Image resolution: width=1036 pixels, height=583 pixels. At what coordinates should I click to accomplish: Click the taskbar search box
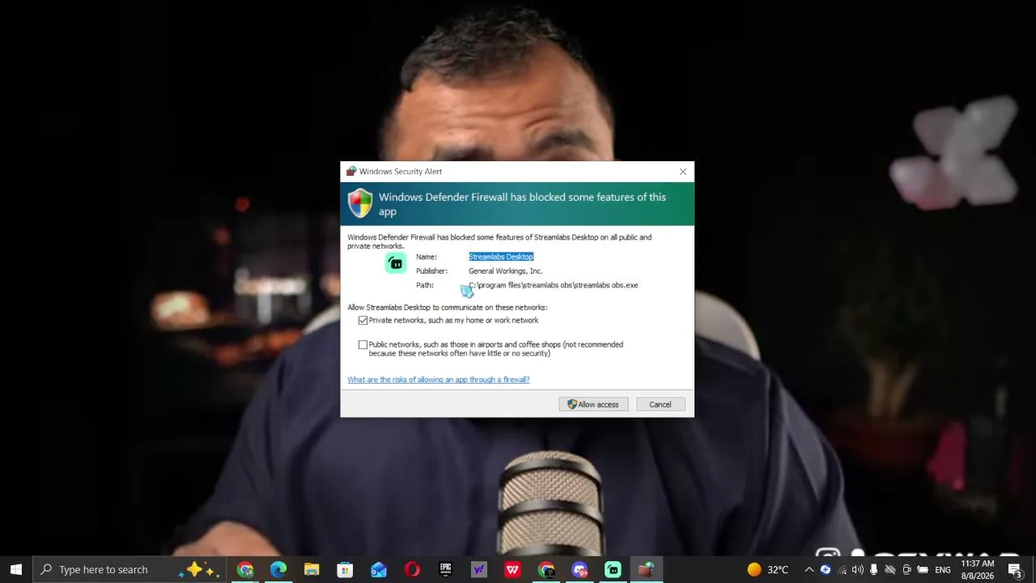[x=129, y=569]
